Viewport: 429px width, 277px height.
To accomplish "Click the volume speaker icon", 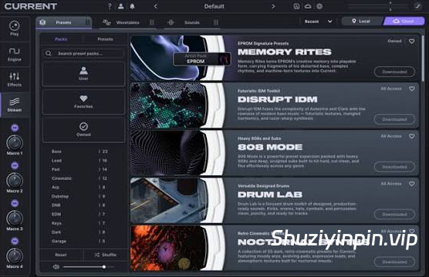I will (x=56, y=267).
